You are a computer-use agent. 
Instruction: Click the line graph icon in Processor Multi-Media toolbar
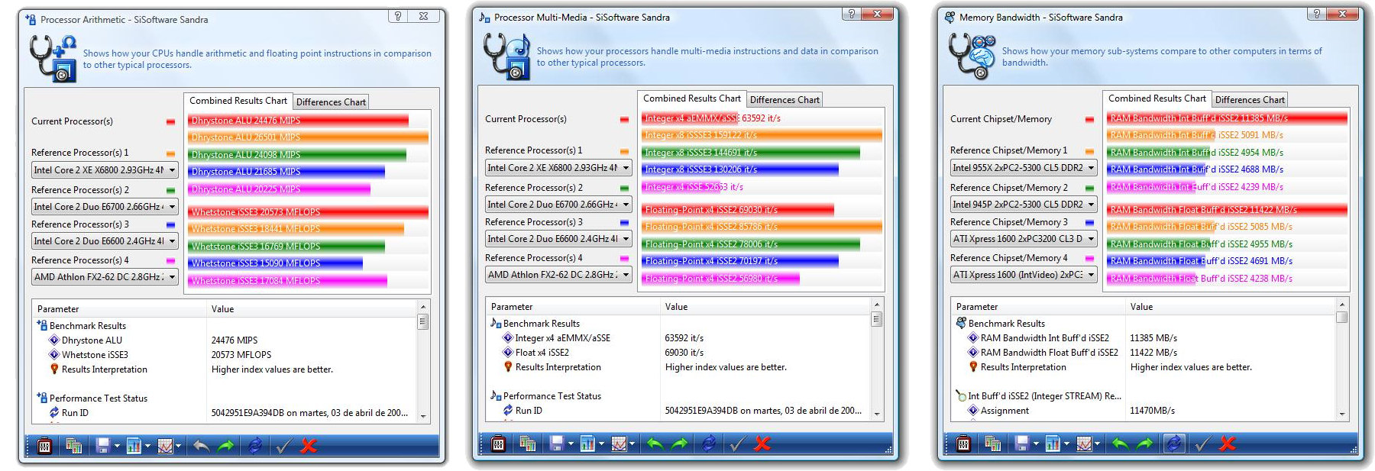pos(619,444)
